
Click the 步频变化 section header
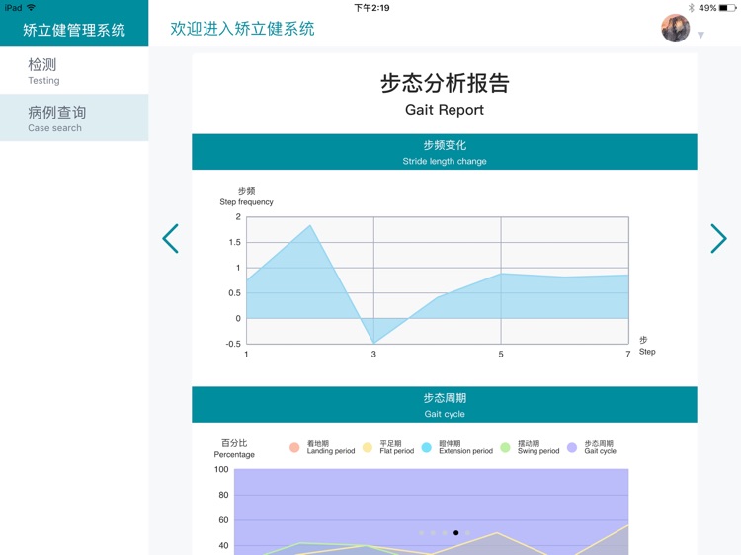coord(445,152)
